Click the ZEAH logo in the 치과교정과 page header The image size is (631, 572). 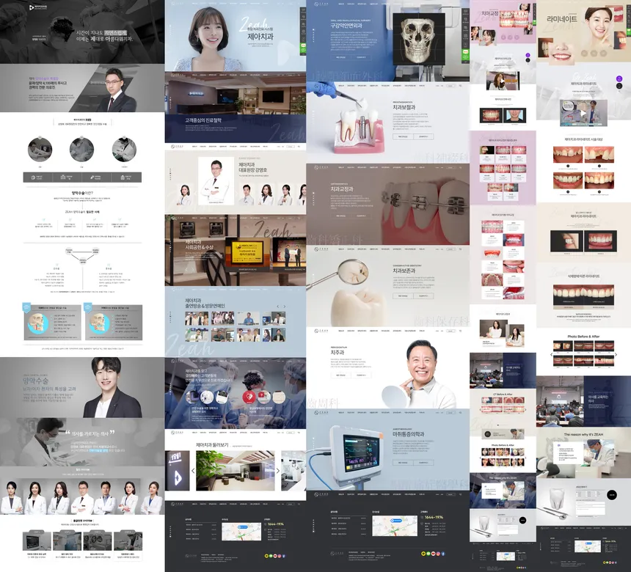tap(321, 167)
